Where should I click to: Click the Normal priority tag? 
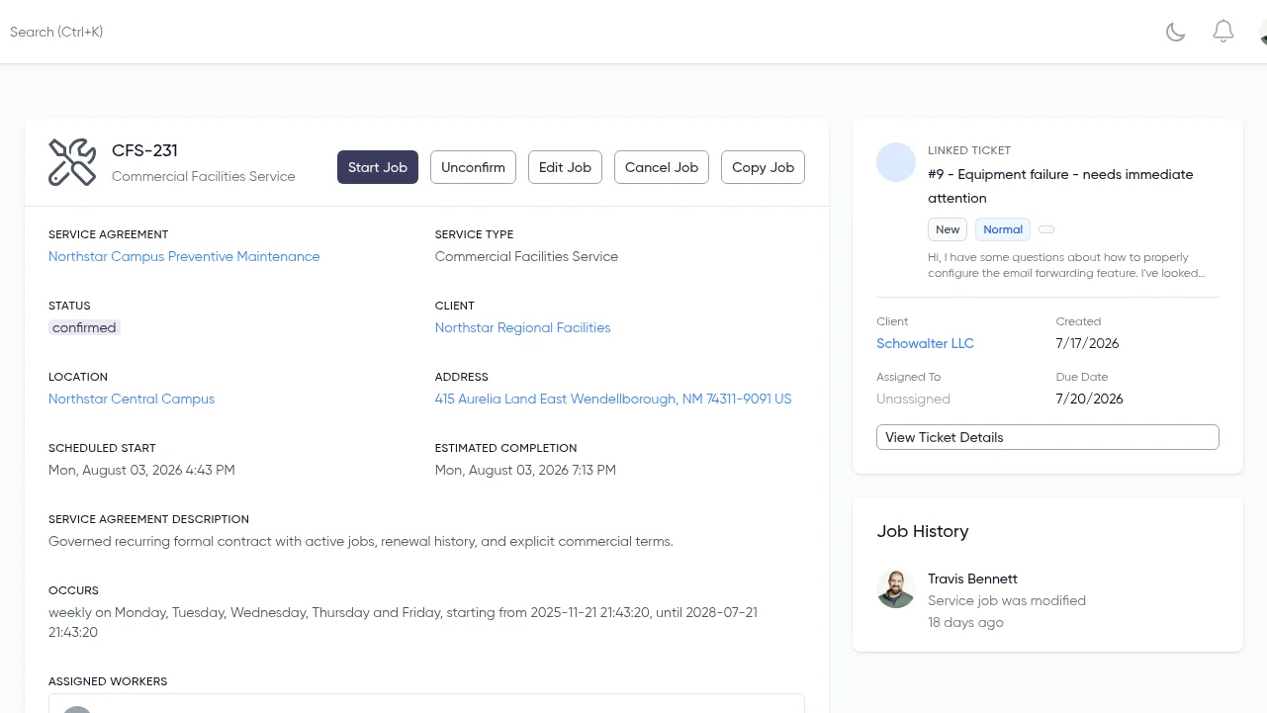pos(1003,229)
